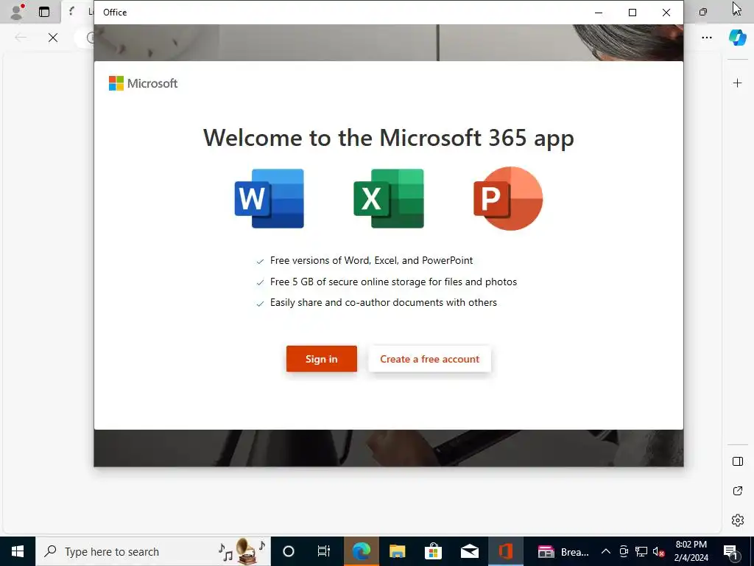Minimize the Office window
Image resolution: width=754 pixels, height=566 pixels.
(x=599, y=13)
